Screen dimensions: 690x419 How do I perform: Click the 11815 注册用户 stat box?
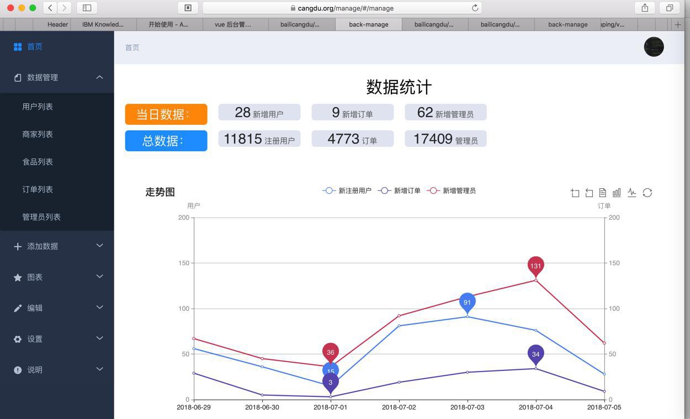(x=259, y=139)
